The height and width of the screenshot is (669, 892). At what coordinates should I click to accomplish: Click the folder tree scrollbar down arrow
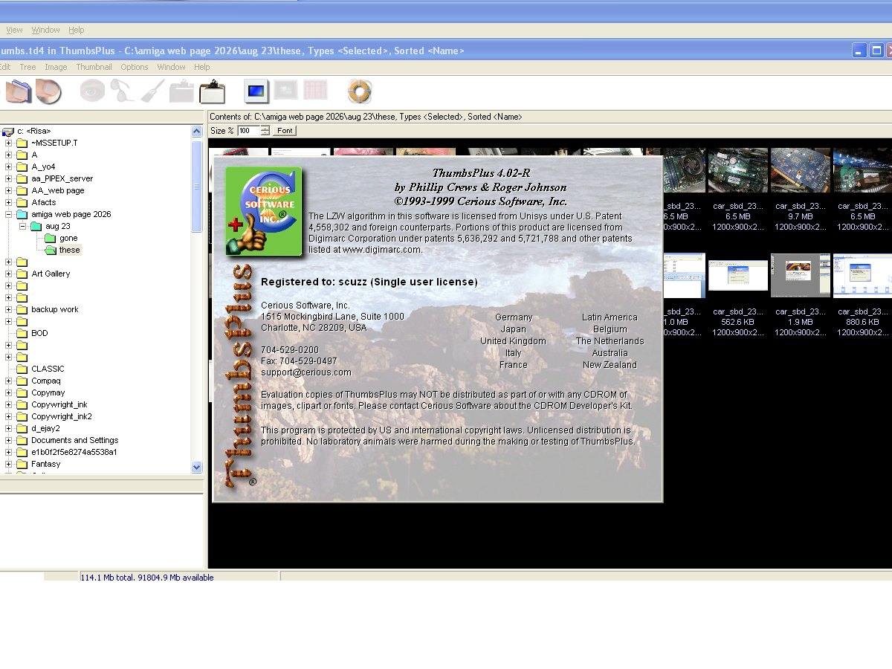(x=197, y=468)
